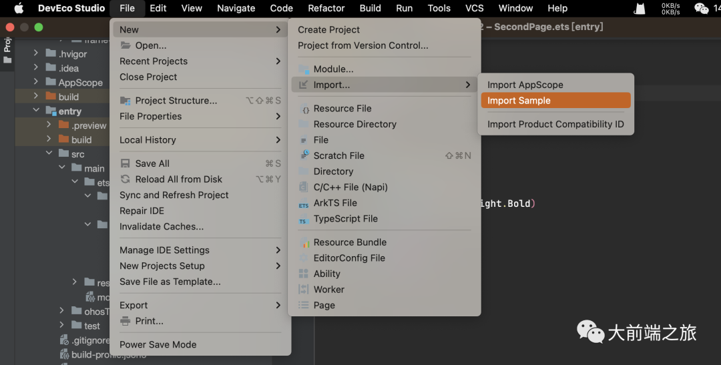This screenshot has width=721, height=365.
Task: Collapse the entry module folder
Action: [37, 111]
